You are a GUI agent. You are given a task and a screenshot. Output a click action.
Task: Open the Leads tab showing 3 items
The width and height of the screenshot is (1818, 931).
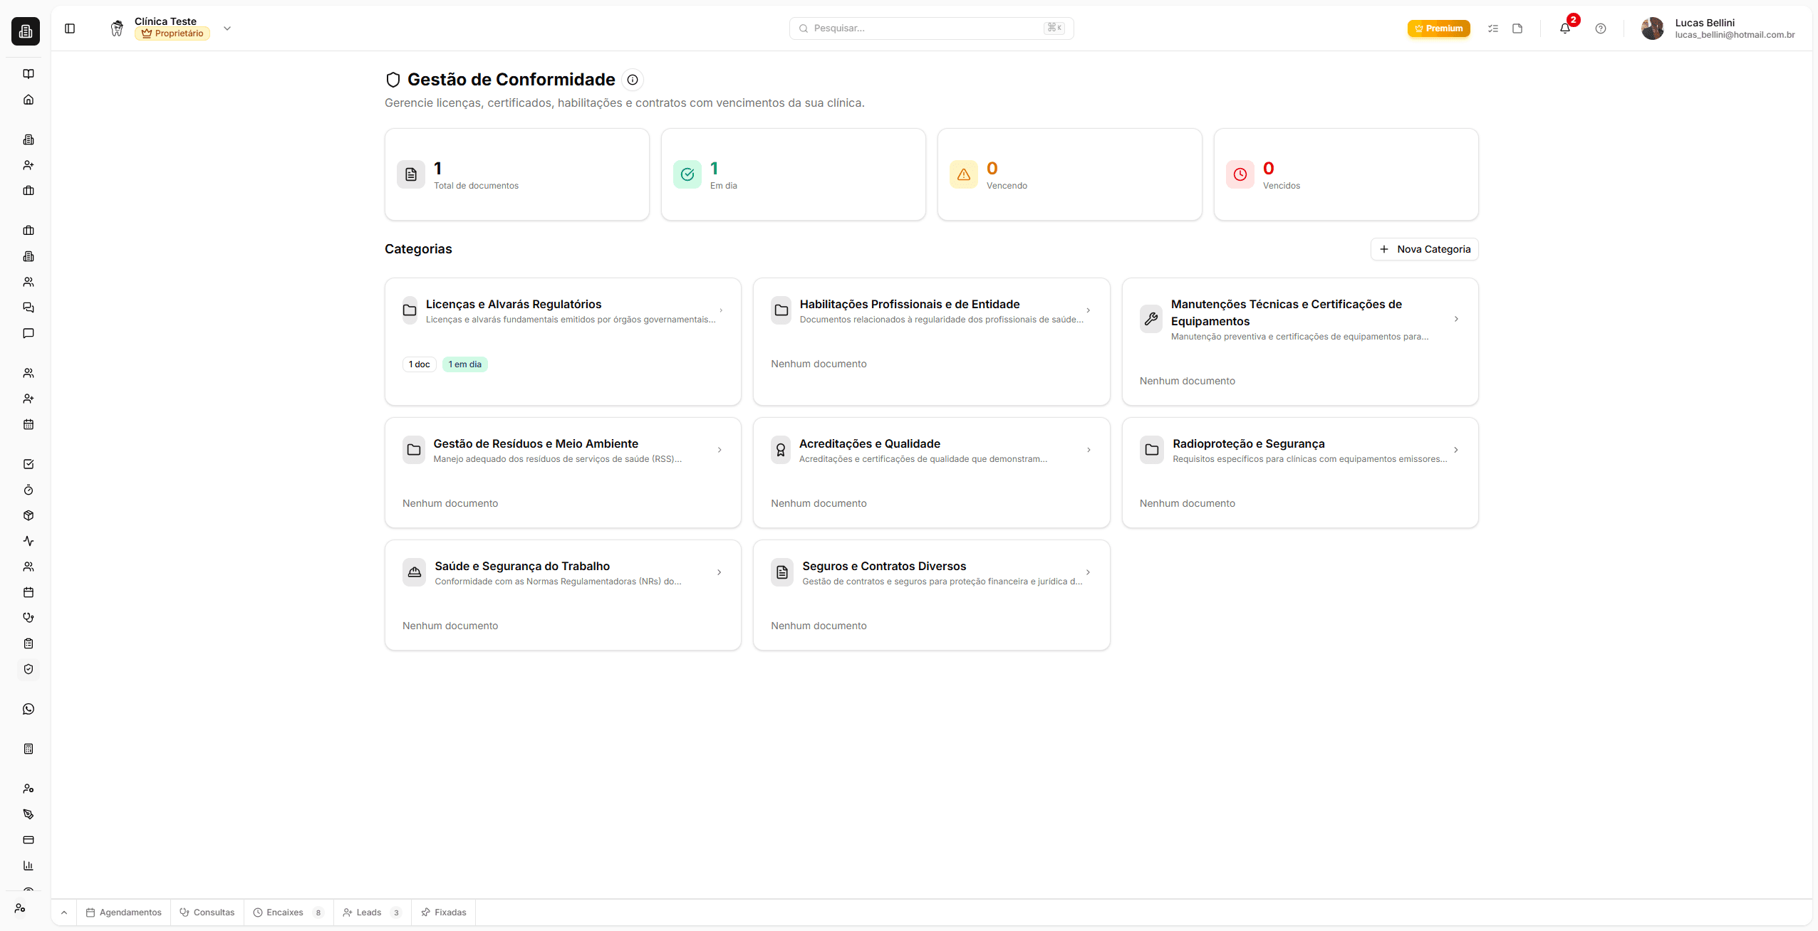point(370,912)
